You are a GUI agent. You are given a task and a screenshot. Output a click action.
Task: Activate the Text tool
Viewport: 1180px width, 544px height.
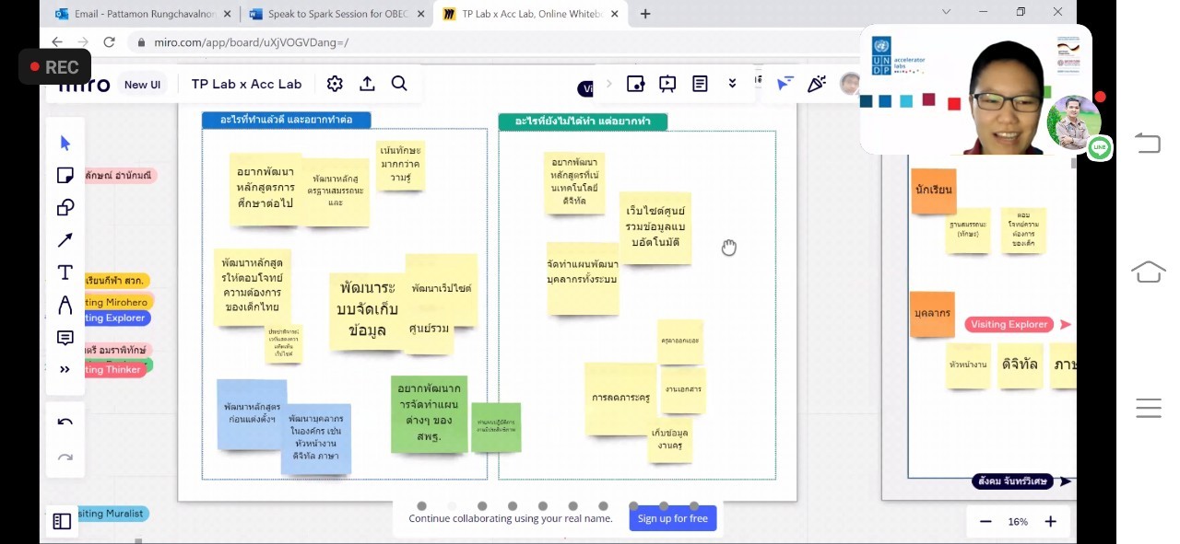pos(65,272)
